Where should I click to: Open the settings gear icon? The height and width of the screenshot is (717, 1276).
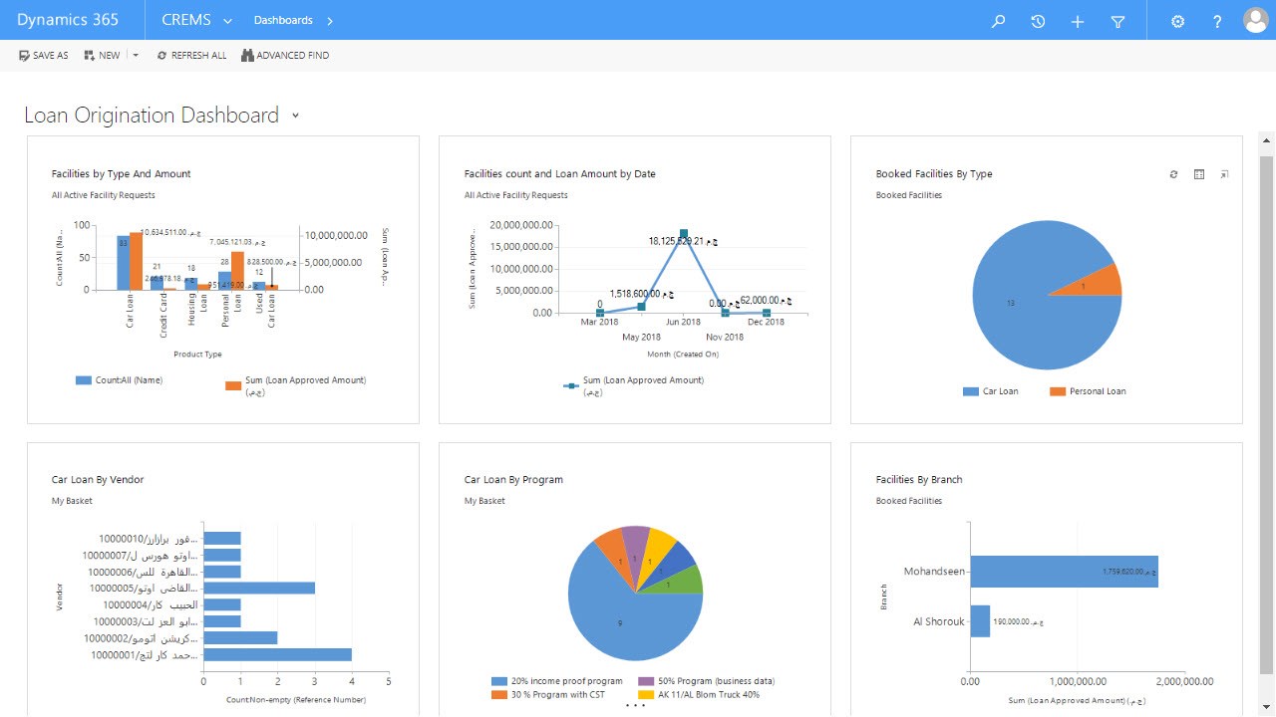(x=1177, y=21)
